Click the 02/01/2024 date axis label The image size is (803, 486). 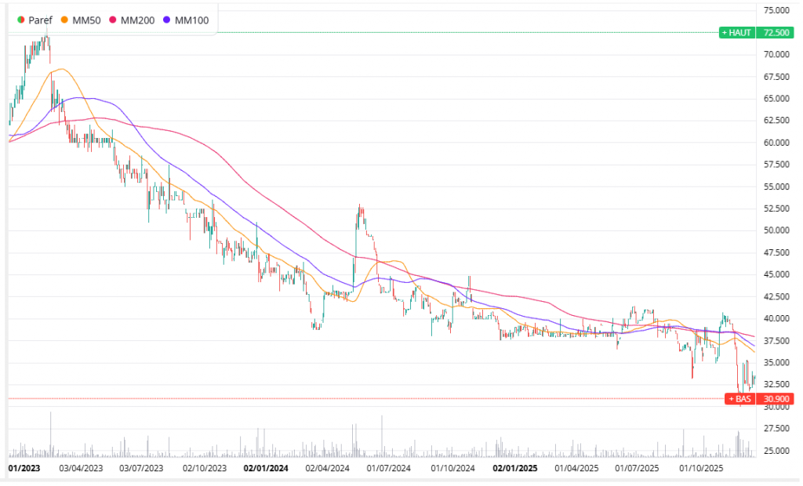coord(266,468)
